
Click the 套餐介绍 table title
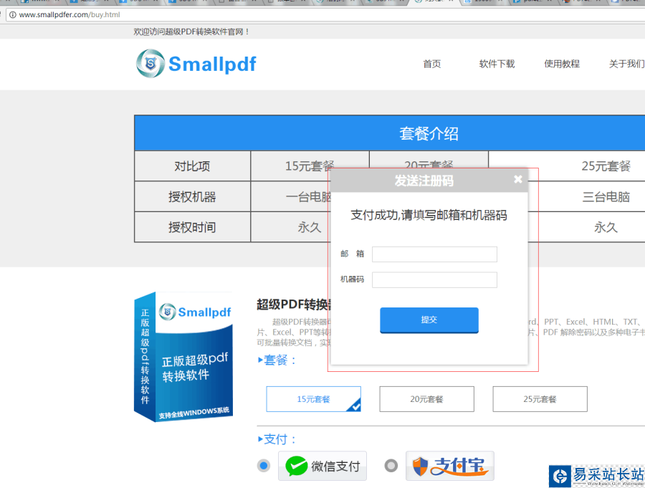click(429, 133)
